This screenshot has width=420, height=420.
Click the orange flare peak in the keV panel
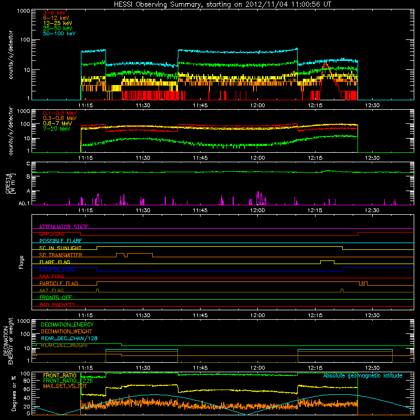[x=325, y=64]
